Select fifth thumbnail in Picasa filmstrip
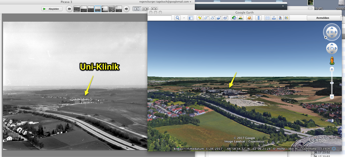Image resolution: width=345 pixels, height=157 pixels. (105, 9)
